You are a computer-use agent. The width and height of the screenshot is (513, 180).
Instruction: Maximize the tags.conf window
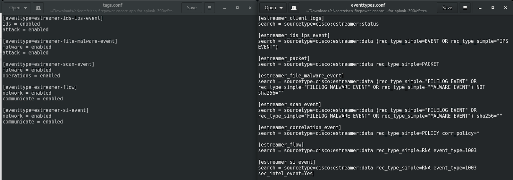(x=237, y=8)
